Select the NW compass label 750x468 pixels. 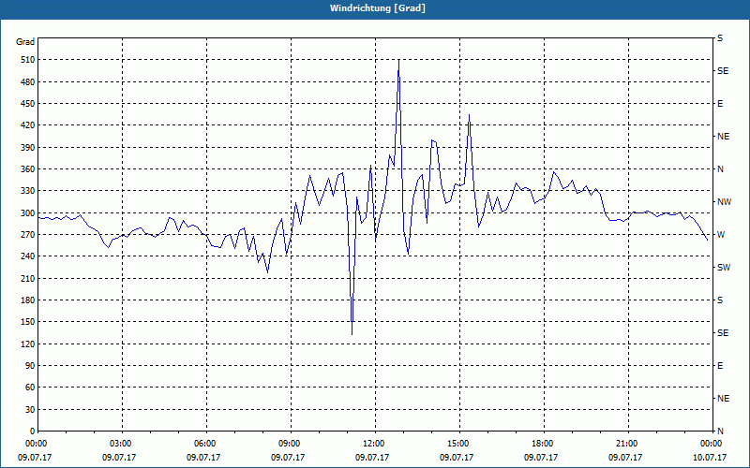pos(724,202)
